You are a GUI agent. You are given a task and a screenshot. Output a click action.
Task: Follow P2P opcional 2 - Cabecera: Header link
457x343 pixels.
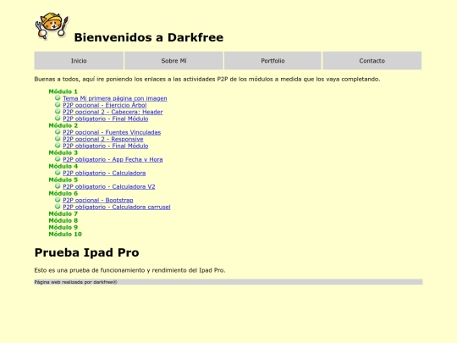[113, 112]
